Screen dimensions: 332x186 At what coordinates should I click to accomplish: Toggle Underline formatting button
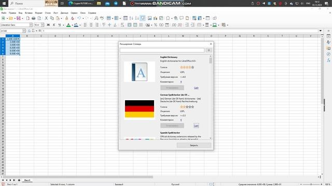click(x=60, y=25)
